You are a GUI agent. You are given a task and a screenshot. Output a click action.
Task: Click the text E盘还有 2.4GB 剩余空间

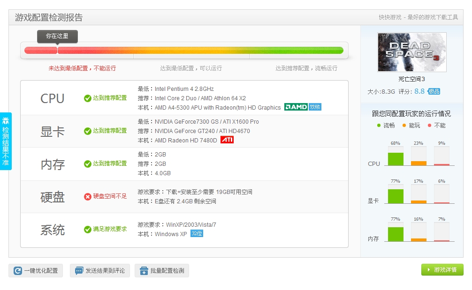coord(185,201)
